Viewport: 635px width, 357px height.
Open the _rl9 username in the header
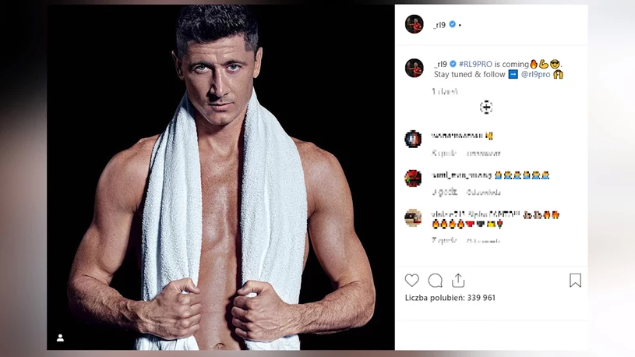439,25
